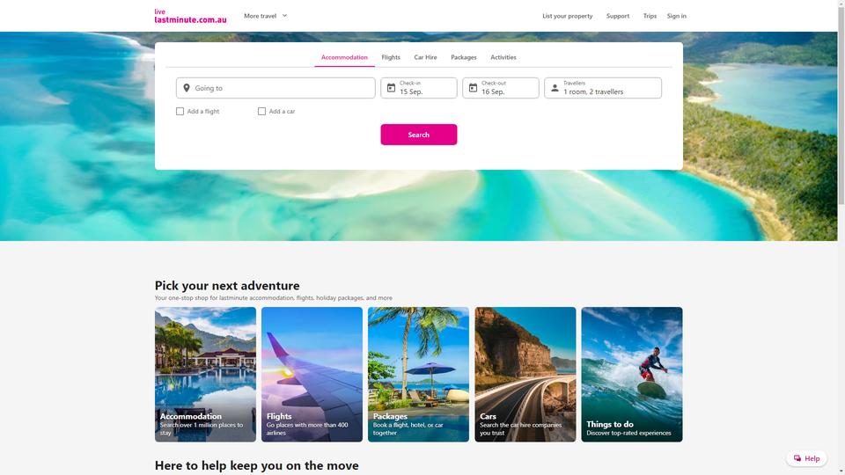Viewport: 845px width, 475px height.
Task: Click the Going to destination field
Action: click(x=276, y=88)
